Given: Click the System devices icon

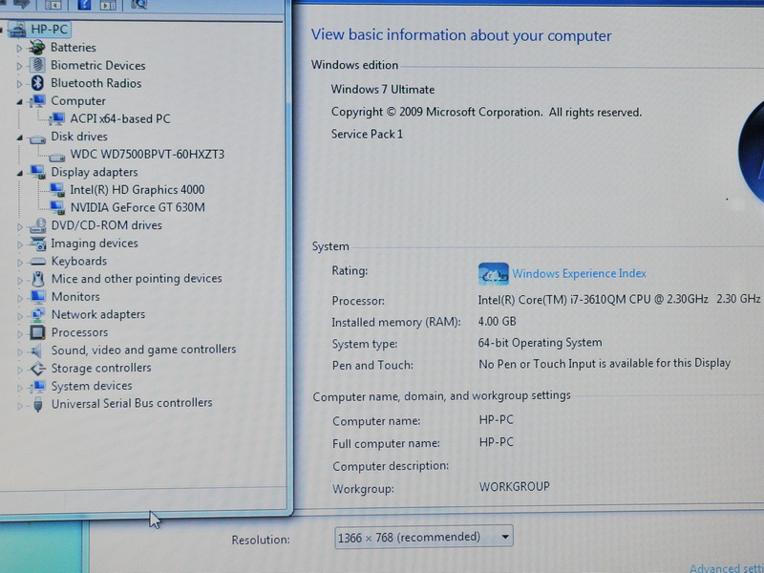Looking at the screenshot, I should click(x=38, y=386).
